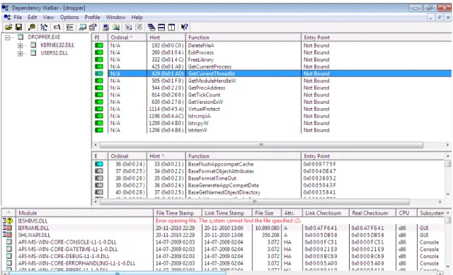Sort imports by the Ordinal ^ column header
The width and height of the screenshot is (453, 275).
pyautogui.click(x=127, y=37)
